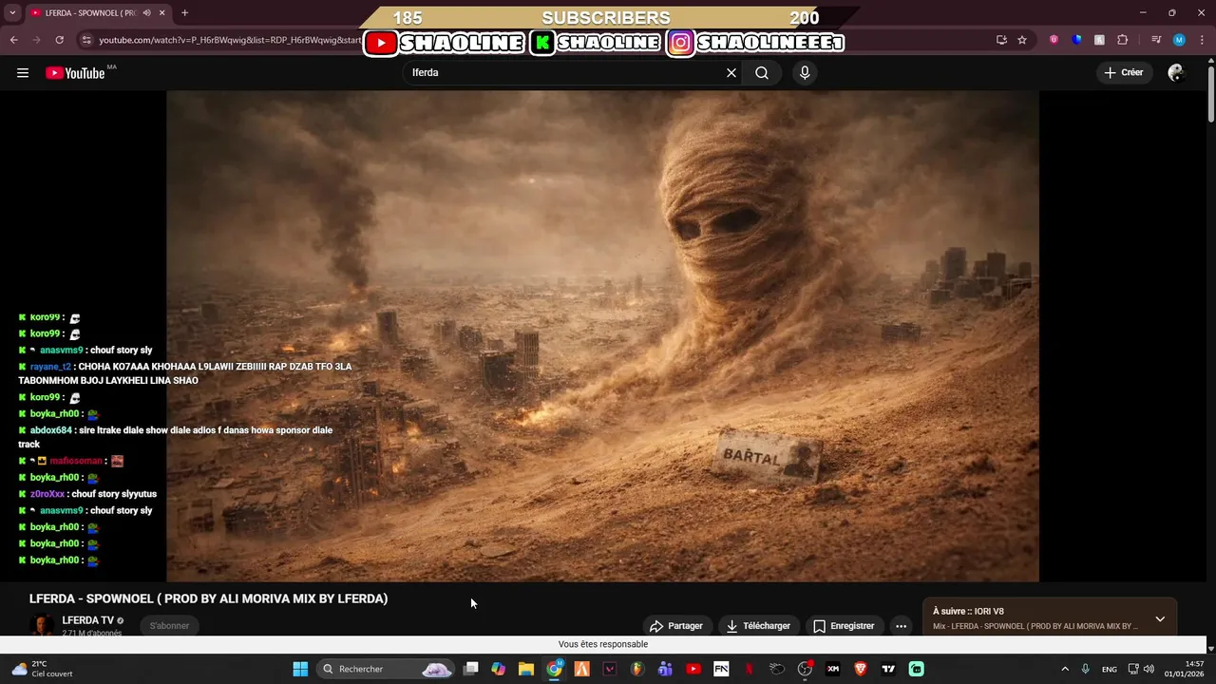Open FL Studio fruit icon on taskbar
The height and width of the screenshot is (684, 1216).
click(637, 669)
